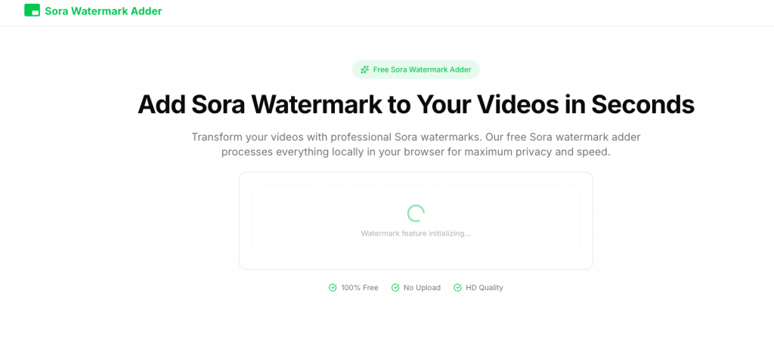Screen dimensions: 774x355
Task: Click the sparkle icon in the green badge
Action: (365, 69)
